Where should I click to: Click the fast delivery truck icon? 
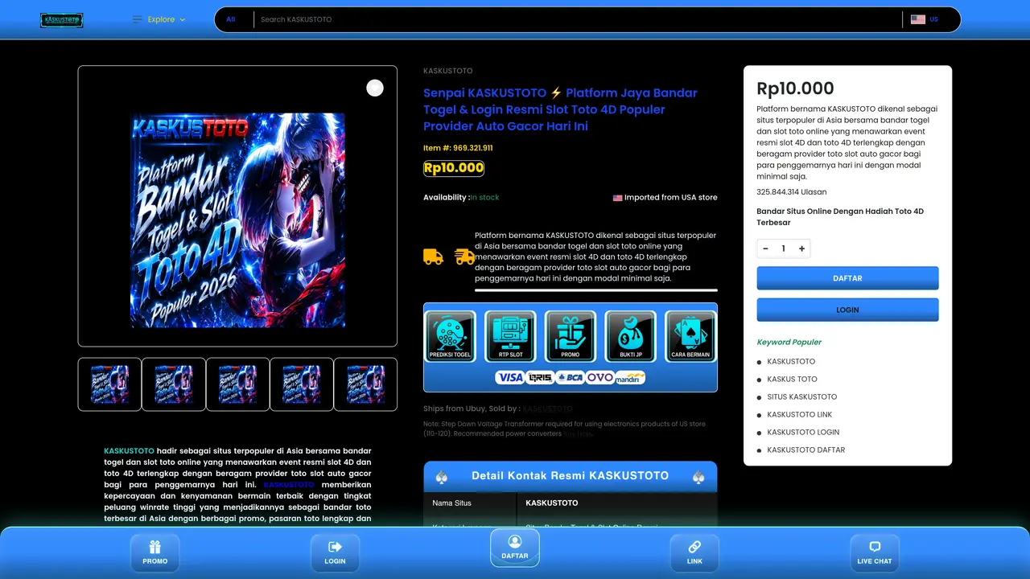[x=464, y=257]
